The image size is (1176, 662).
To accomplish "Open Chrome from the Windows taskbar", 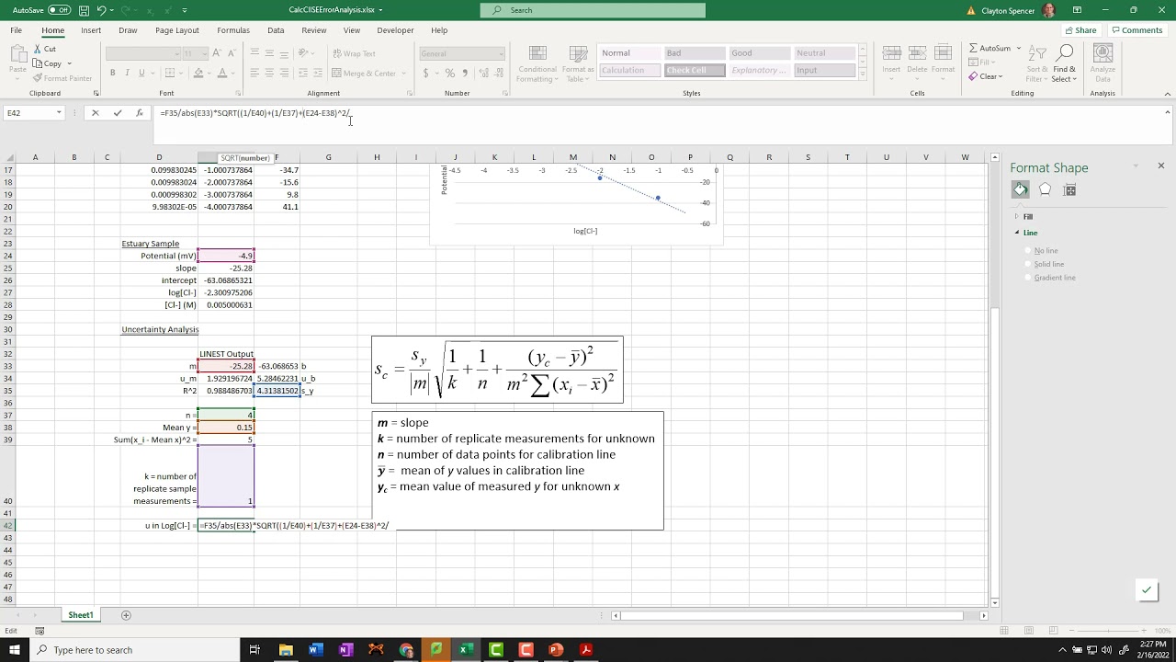I will coord(406,650).
